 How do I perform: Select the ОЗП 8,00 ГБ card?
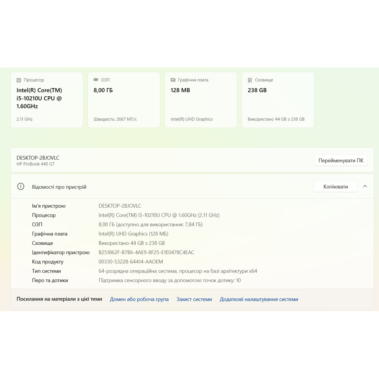pyautogui.click(x=124, y=100)
